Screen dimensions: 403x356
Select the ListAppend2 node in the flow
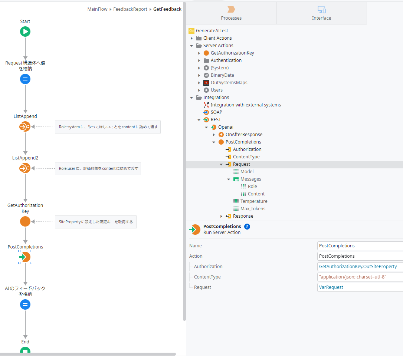[x=25, y=168]
